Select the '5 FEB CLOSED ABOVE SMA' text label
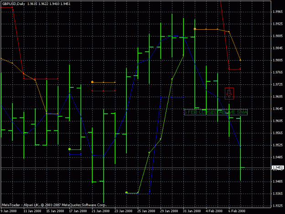 (216, 112)
